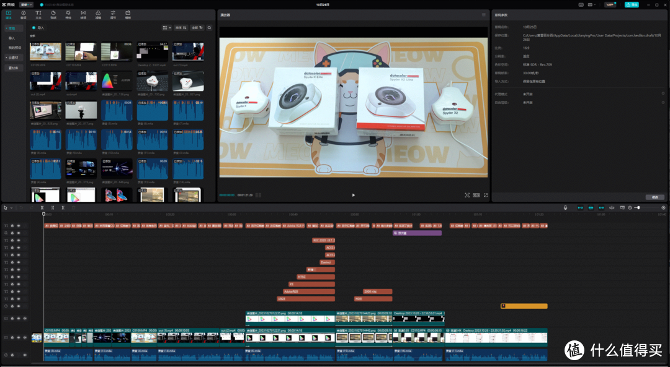Click the undo arrow in timeline toolbar
The height and width of the screenshot is (367, 670).
(21, 207)
